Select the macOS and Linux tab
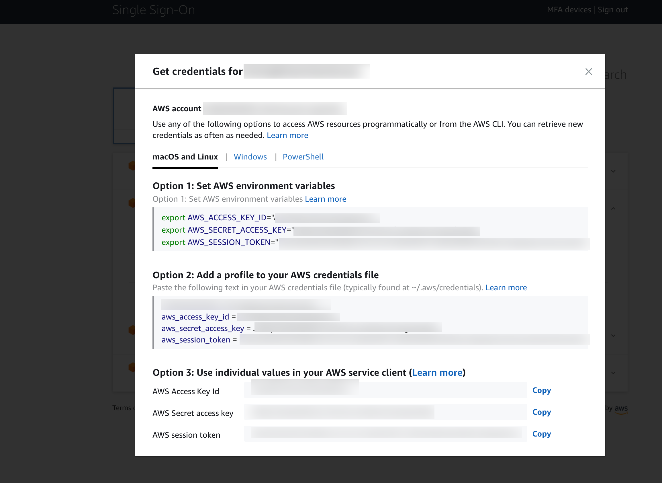Image resolution: width=662 pixels, height=483 pixels. [x=185, y=157]
